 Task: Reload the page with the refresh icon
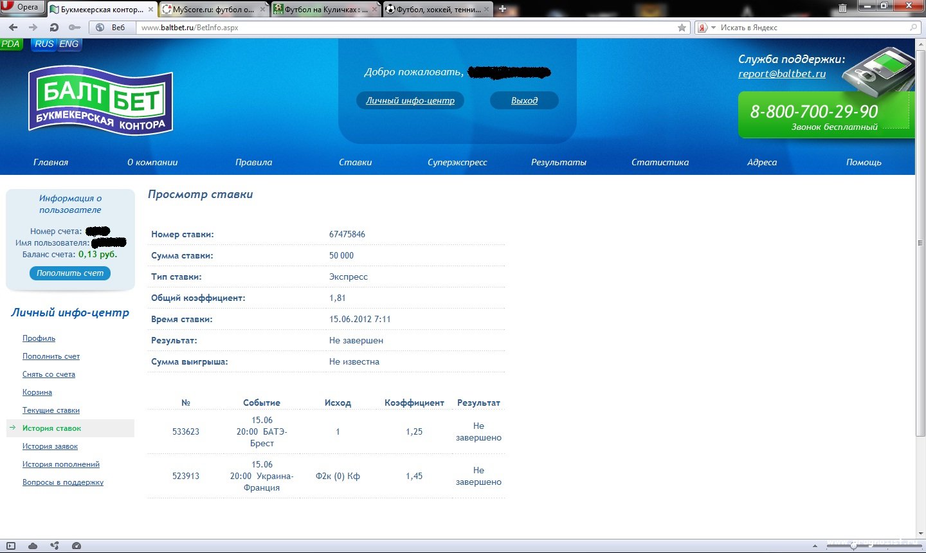(54, 28)
